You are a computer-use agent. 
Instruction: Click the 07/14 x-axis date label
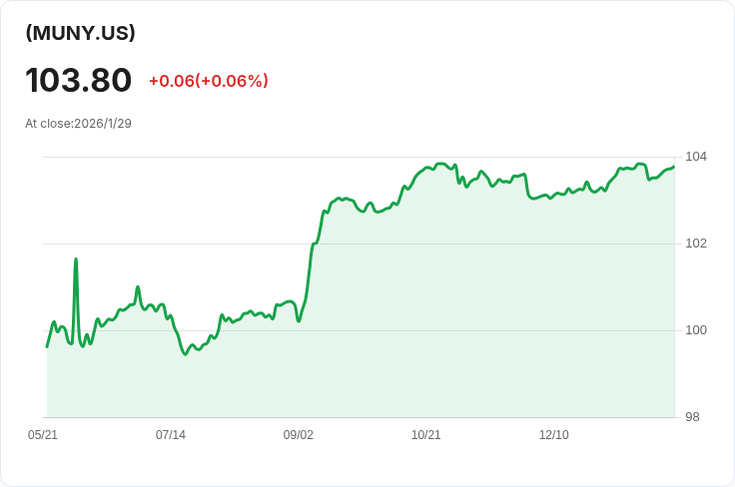[x=171, y=435]
